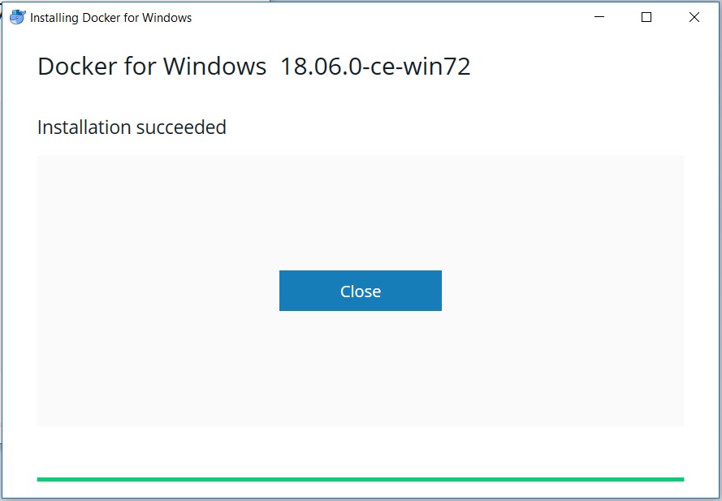Select the 'Installation succeeded' status message

coord(132,127)
